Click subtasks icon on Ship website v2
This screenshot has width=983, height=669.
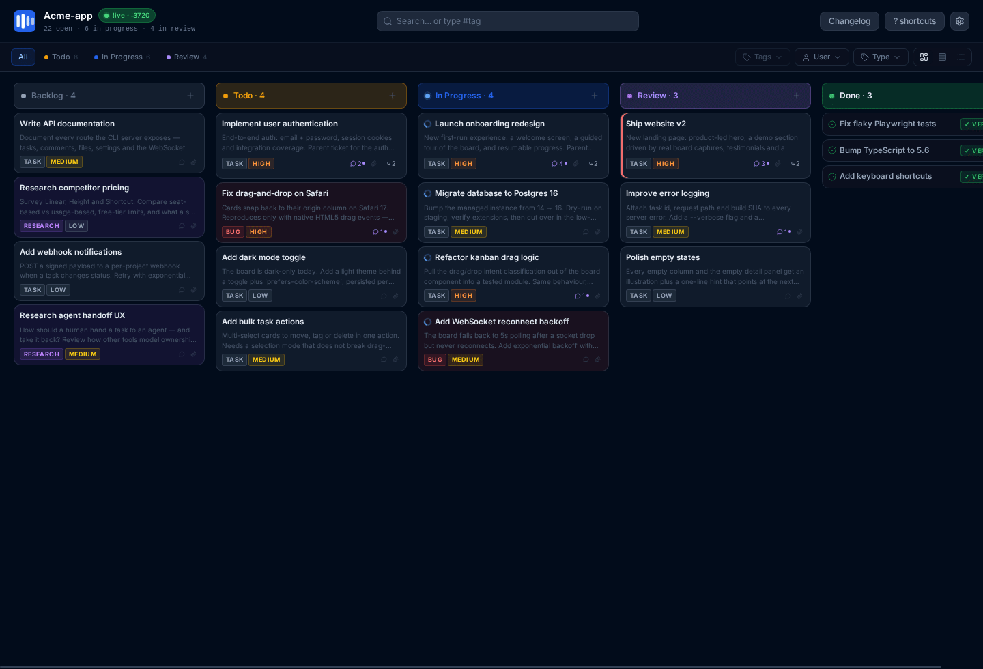click(x=795, y=164)
